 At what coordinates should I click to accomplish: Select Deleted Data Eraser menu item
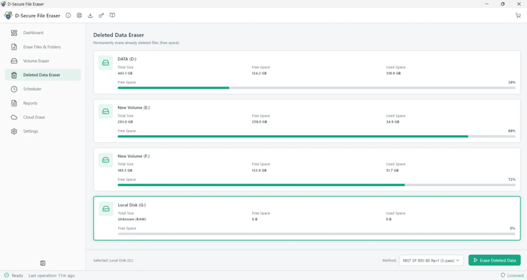point(43,75)
